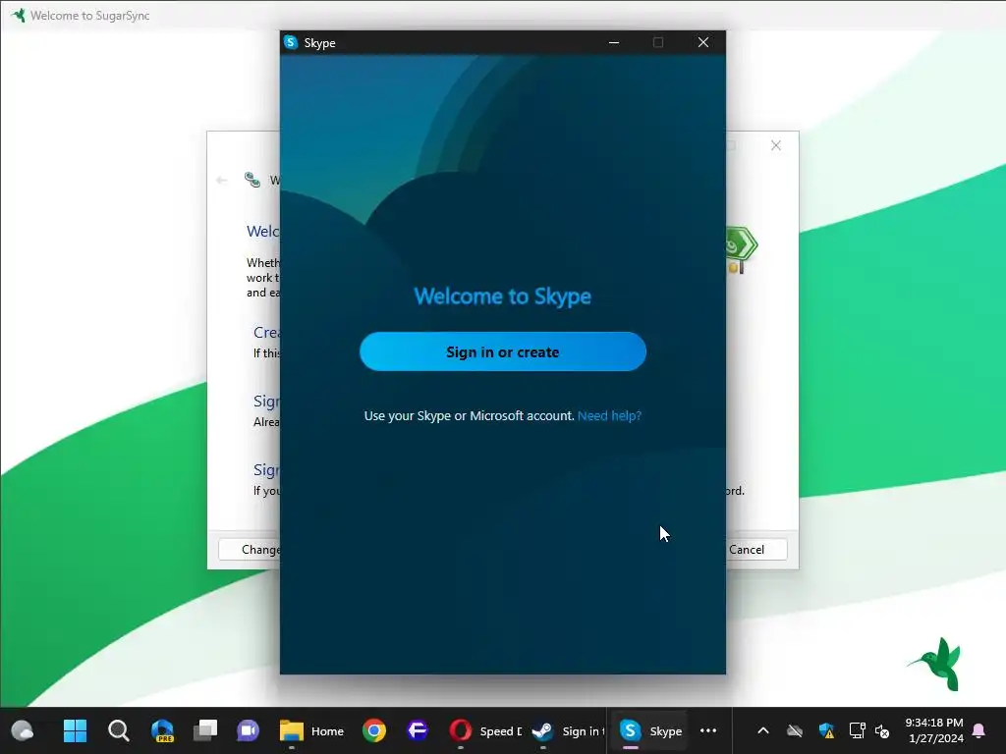Screen dimensions: 1006x754
Task: Switch to the Steam Sign in window
Action: pos(568,730)
